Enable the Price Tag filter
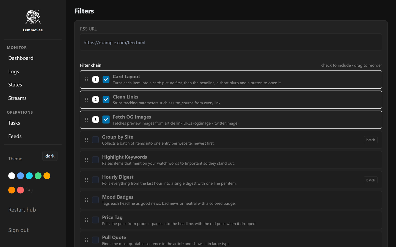This screenshot has width=396, height=247. [95, 220]
